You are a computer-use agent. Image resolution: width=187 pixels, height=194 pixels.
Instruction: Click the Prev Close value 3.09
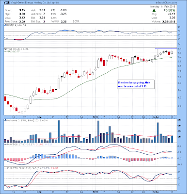22,21
